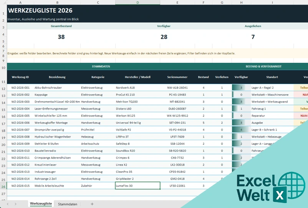Image resolution: width=308 pixels, height=208 pixels.
Task: Select serial number NW-A18-26041
Action: (x=177, y=88)
